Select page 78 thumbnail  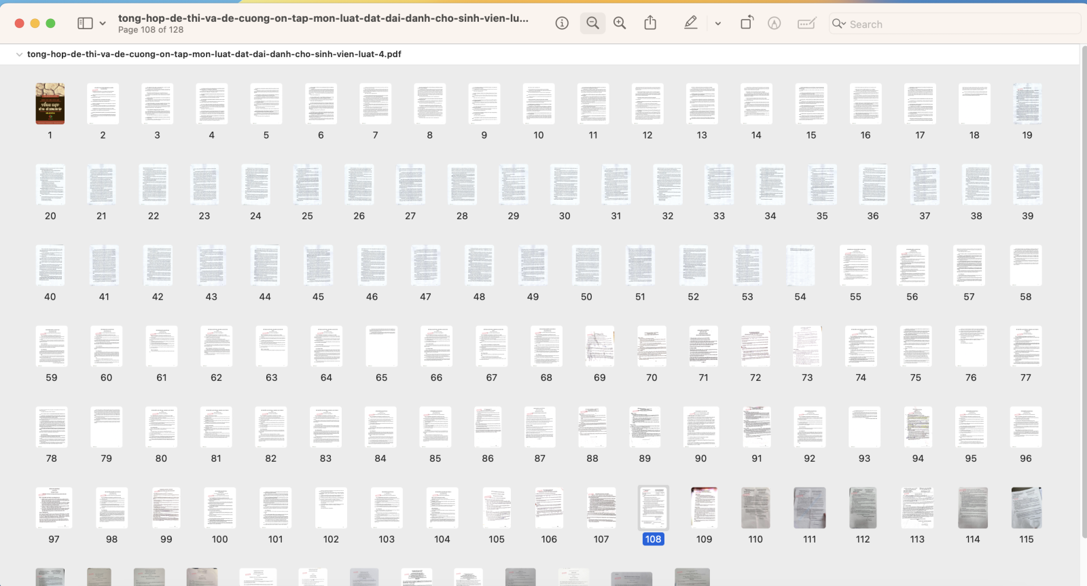click(x=52, y=426)
